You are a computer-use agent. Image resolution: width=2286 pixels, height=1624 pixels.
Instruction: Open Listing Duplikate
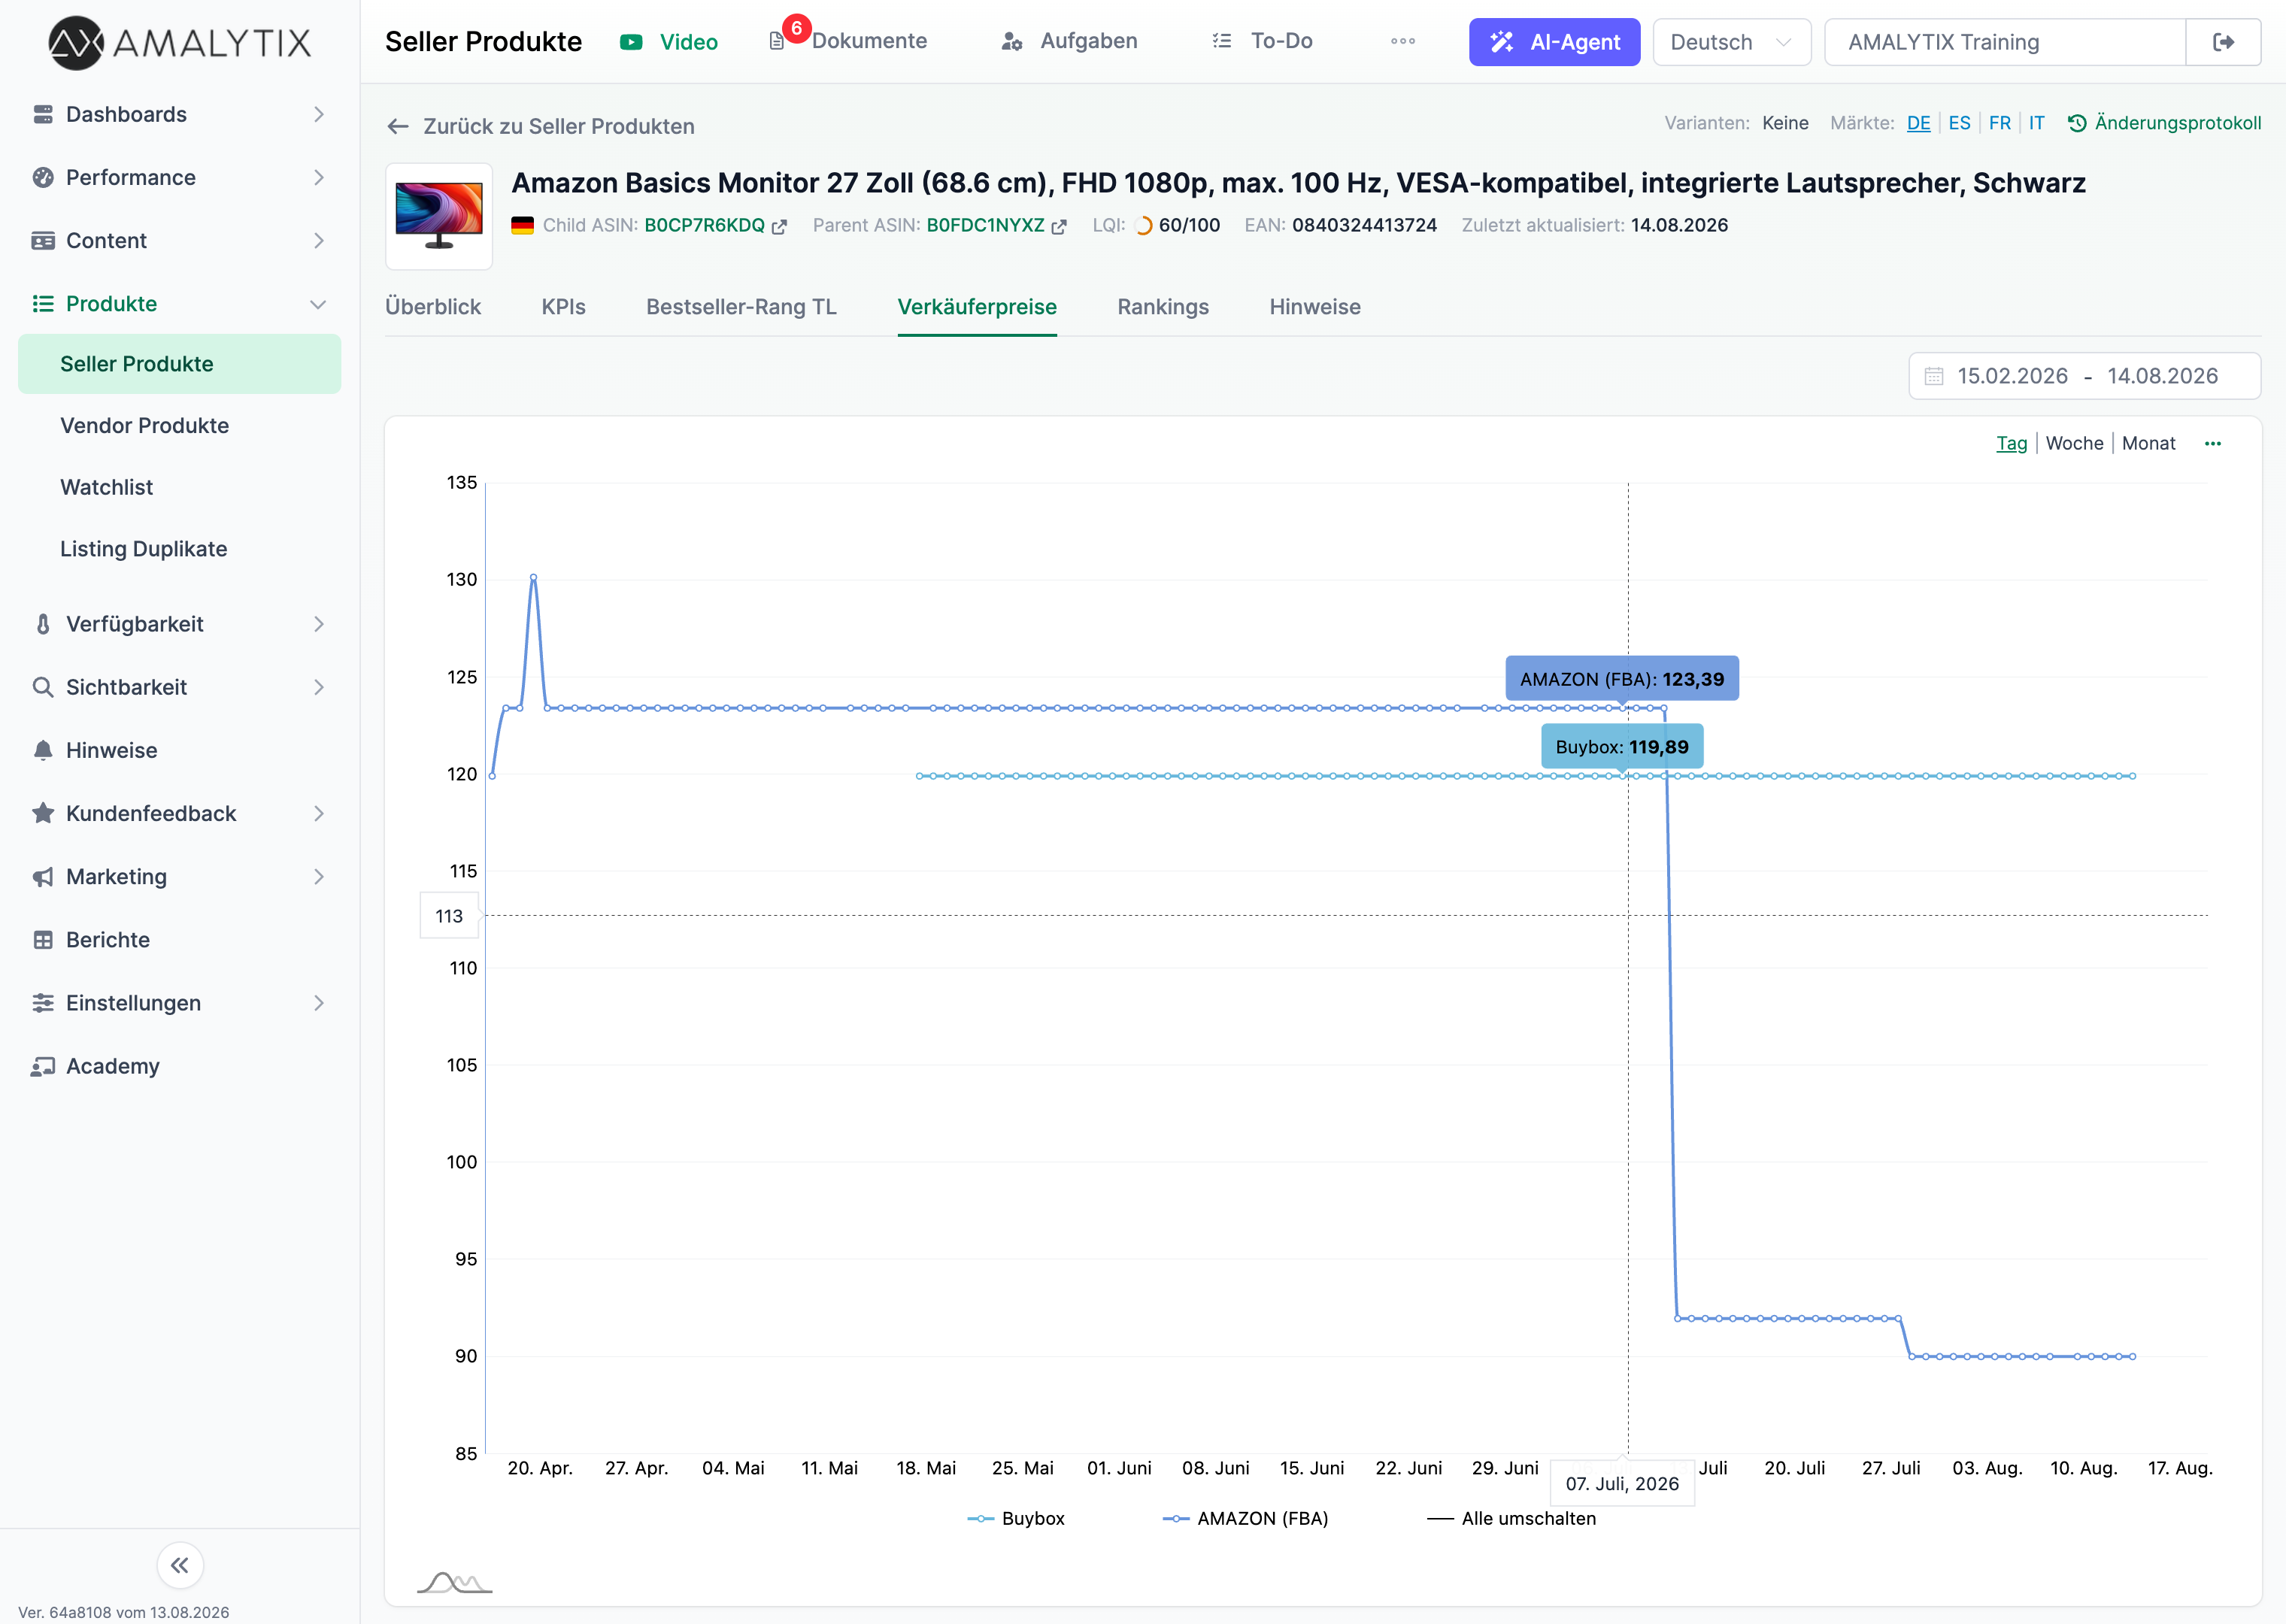click(144, 549)
